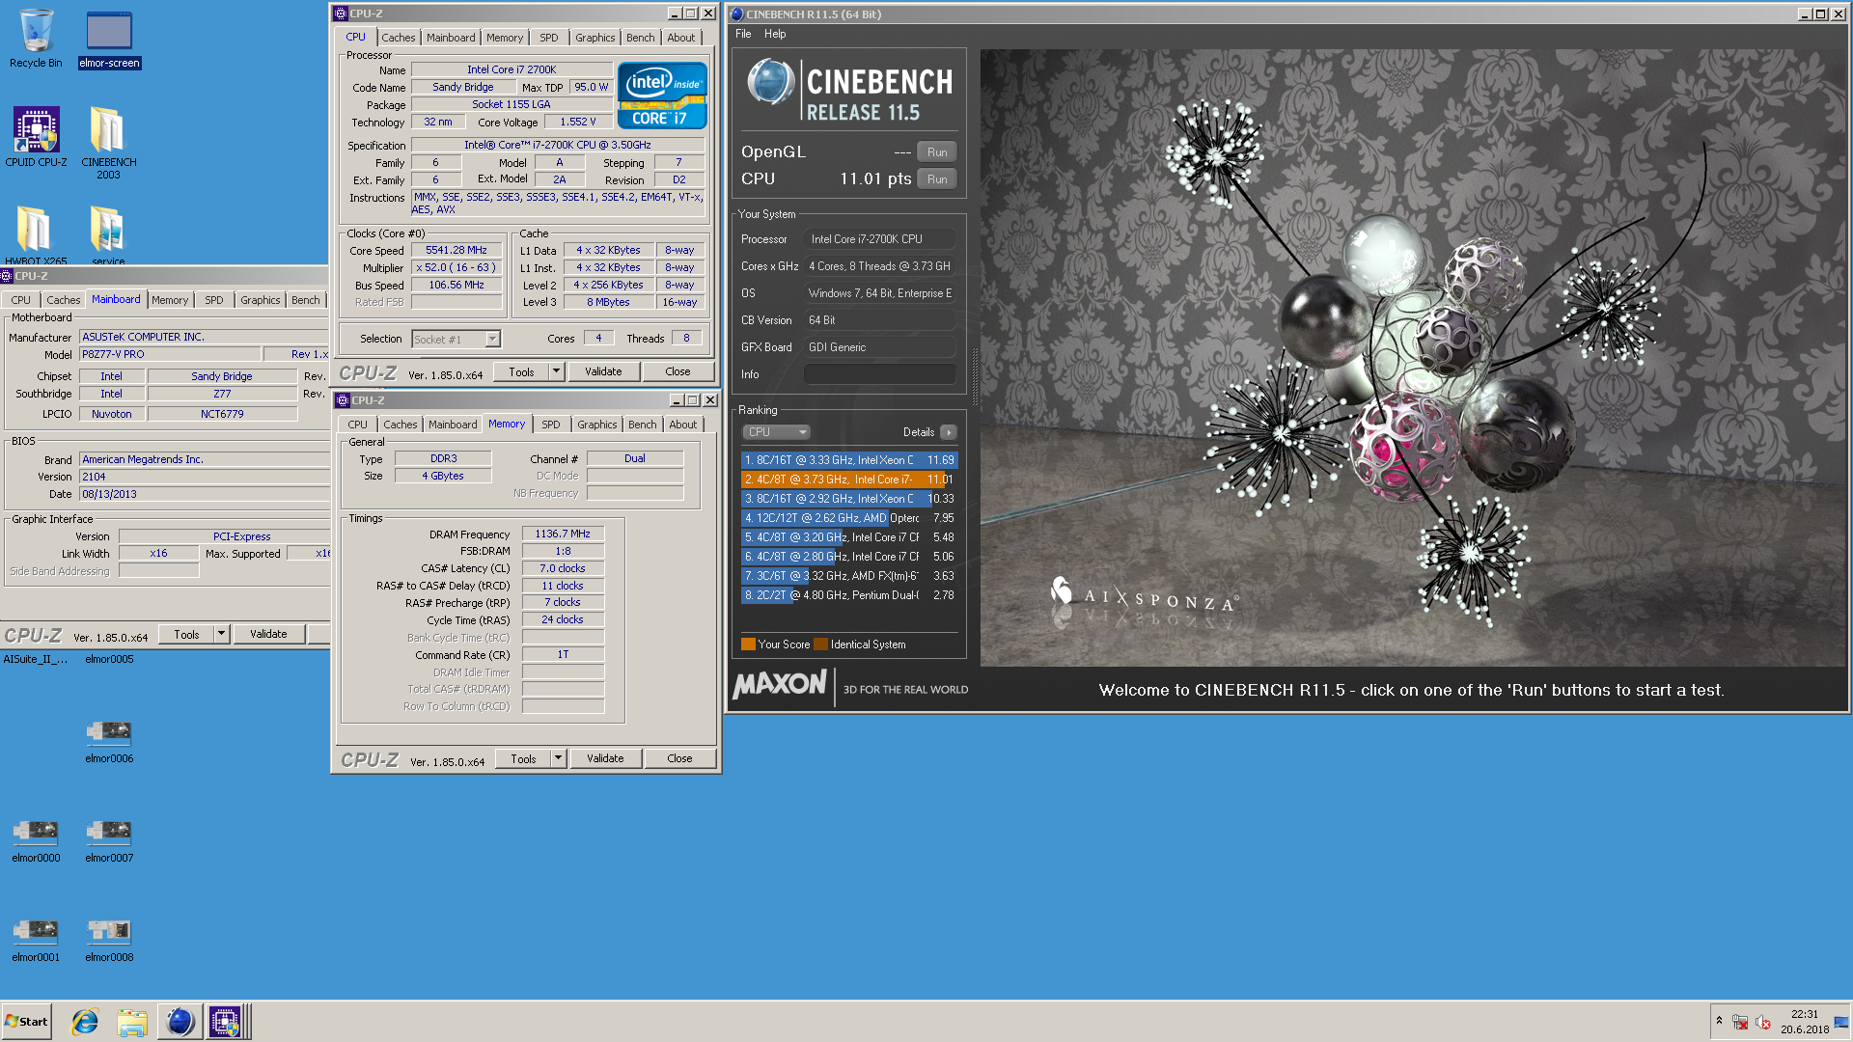Open the elmor0007 image file icon
The height and width of the screenshot is (1042, 1853).
click(109, 839)
